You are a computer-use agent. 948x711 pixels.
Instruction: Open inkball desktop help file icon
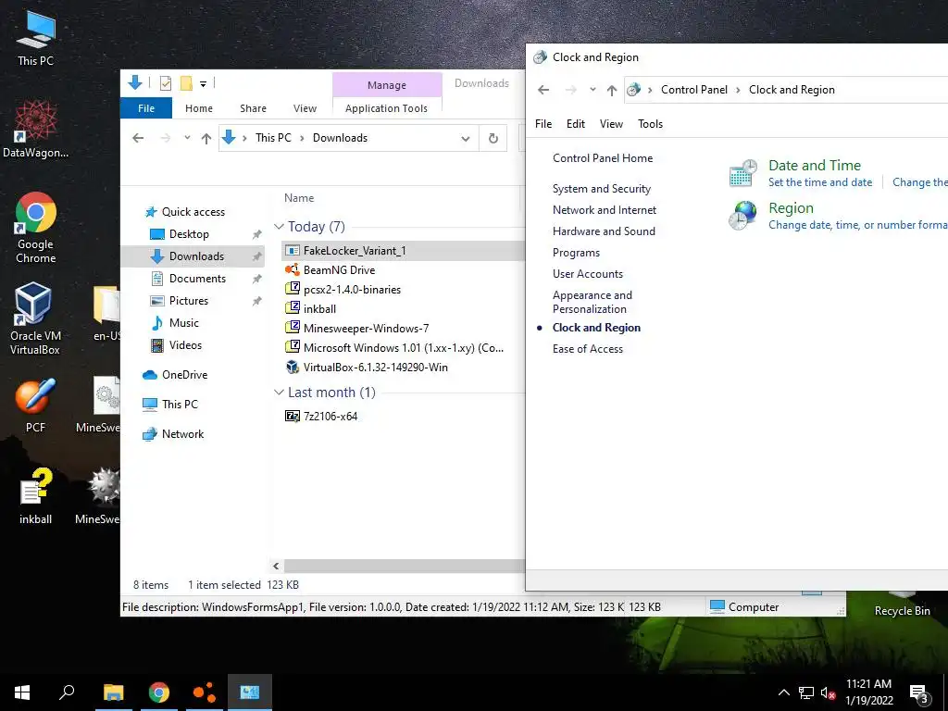(36, 496)
